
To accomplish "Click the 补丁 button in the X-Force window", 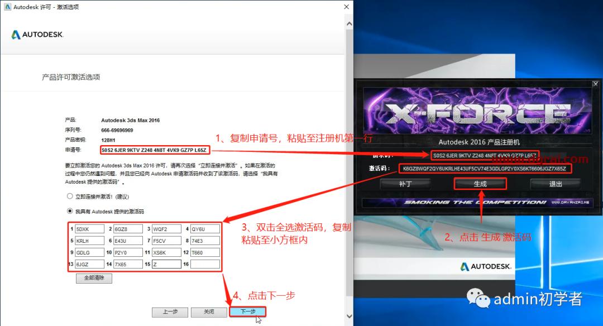I will (405, 184).
